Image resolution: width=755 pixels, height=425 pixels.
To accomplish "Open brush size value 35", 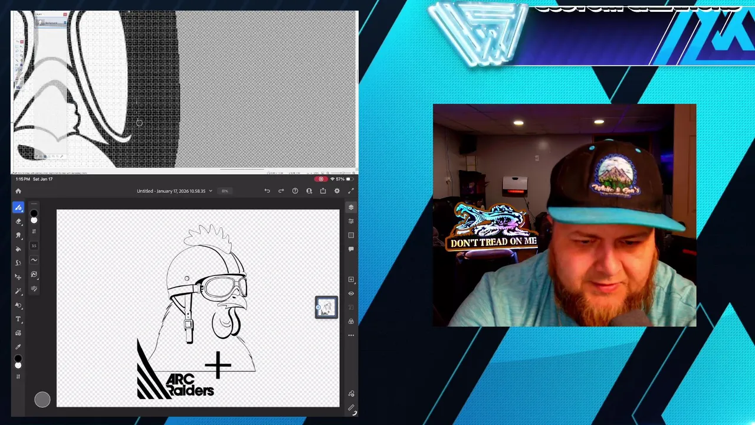I will pyautogui.click(x=34, y=246).
